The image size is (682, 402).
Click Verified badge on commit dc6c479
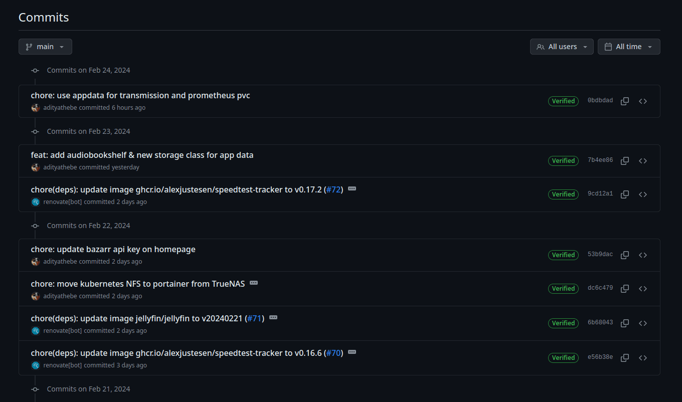click(563, 289)
